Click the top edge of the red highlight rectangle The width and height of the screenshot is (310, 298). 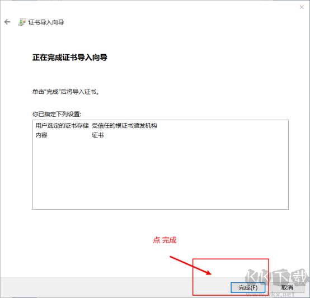click(x=231, y=259)
